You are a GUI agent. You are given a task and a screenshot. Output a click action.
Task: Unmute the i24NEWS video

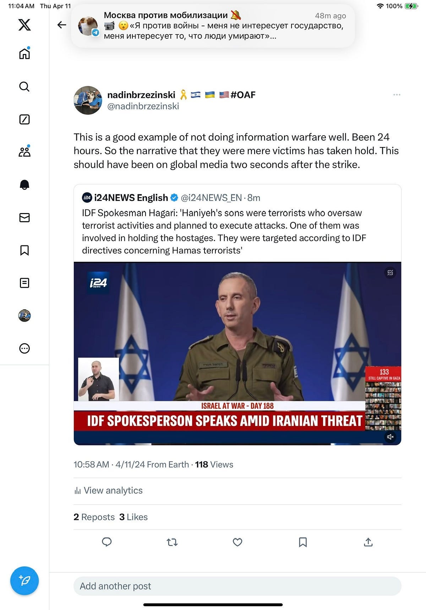point(390,437)
